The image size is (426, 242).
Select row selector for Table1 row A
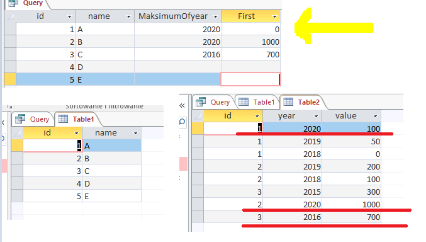pos(18,146)
